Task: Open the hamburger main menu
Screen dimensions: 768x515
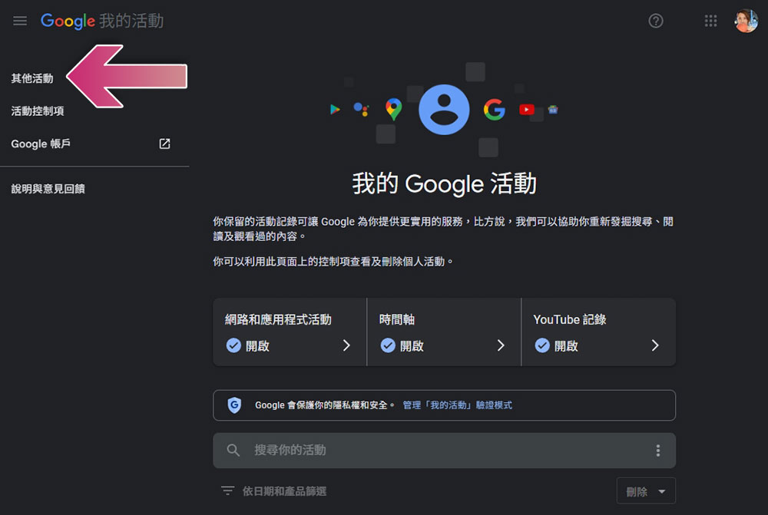Action: pos(20,21)
